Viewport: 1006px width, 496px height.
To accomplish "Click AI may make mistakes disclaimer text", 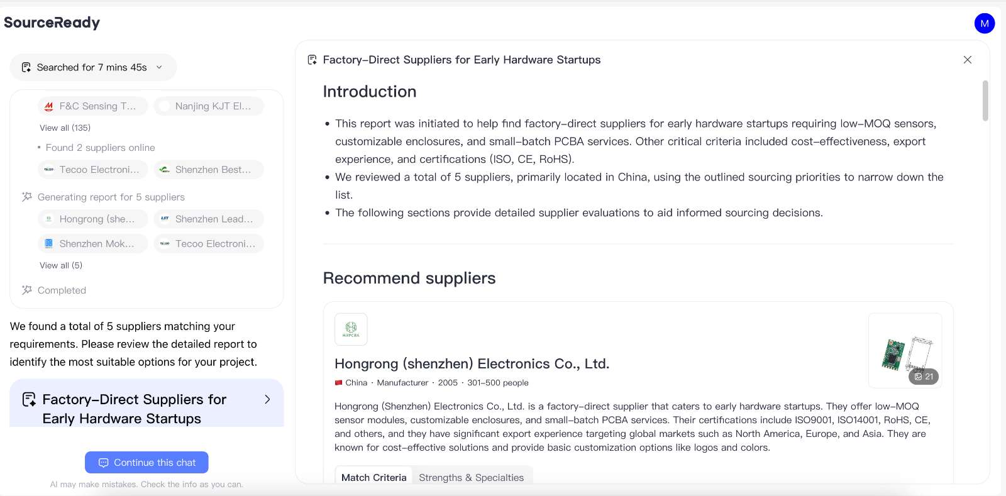I will [146, 485].
